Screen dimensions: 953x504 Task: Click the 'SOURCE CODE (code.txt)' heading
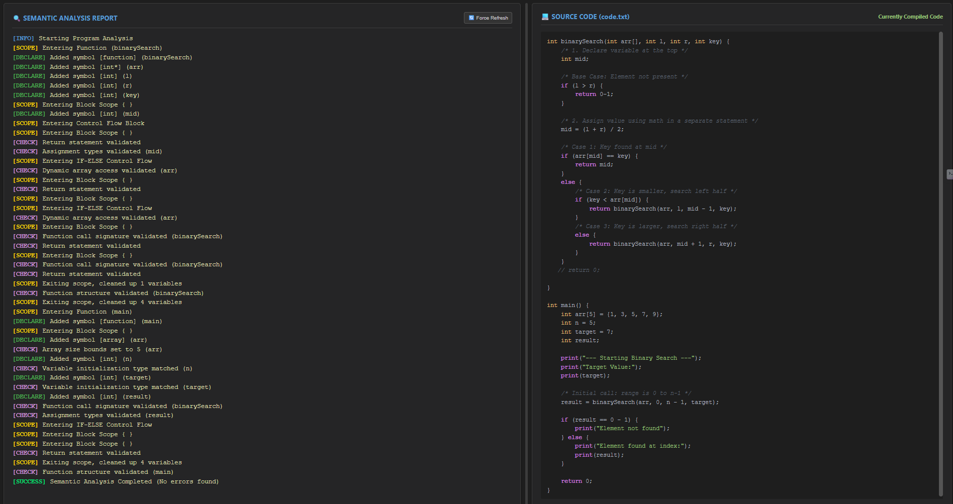click(x=590, y=17)
